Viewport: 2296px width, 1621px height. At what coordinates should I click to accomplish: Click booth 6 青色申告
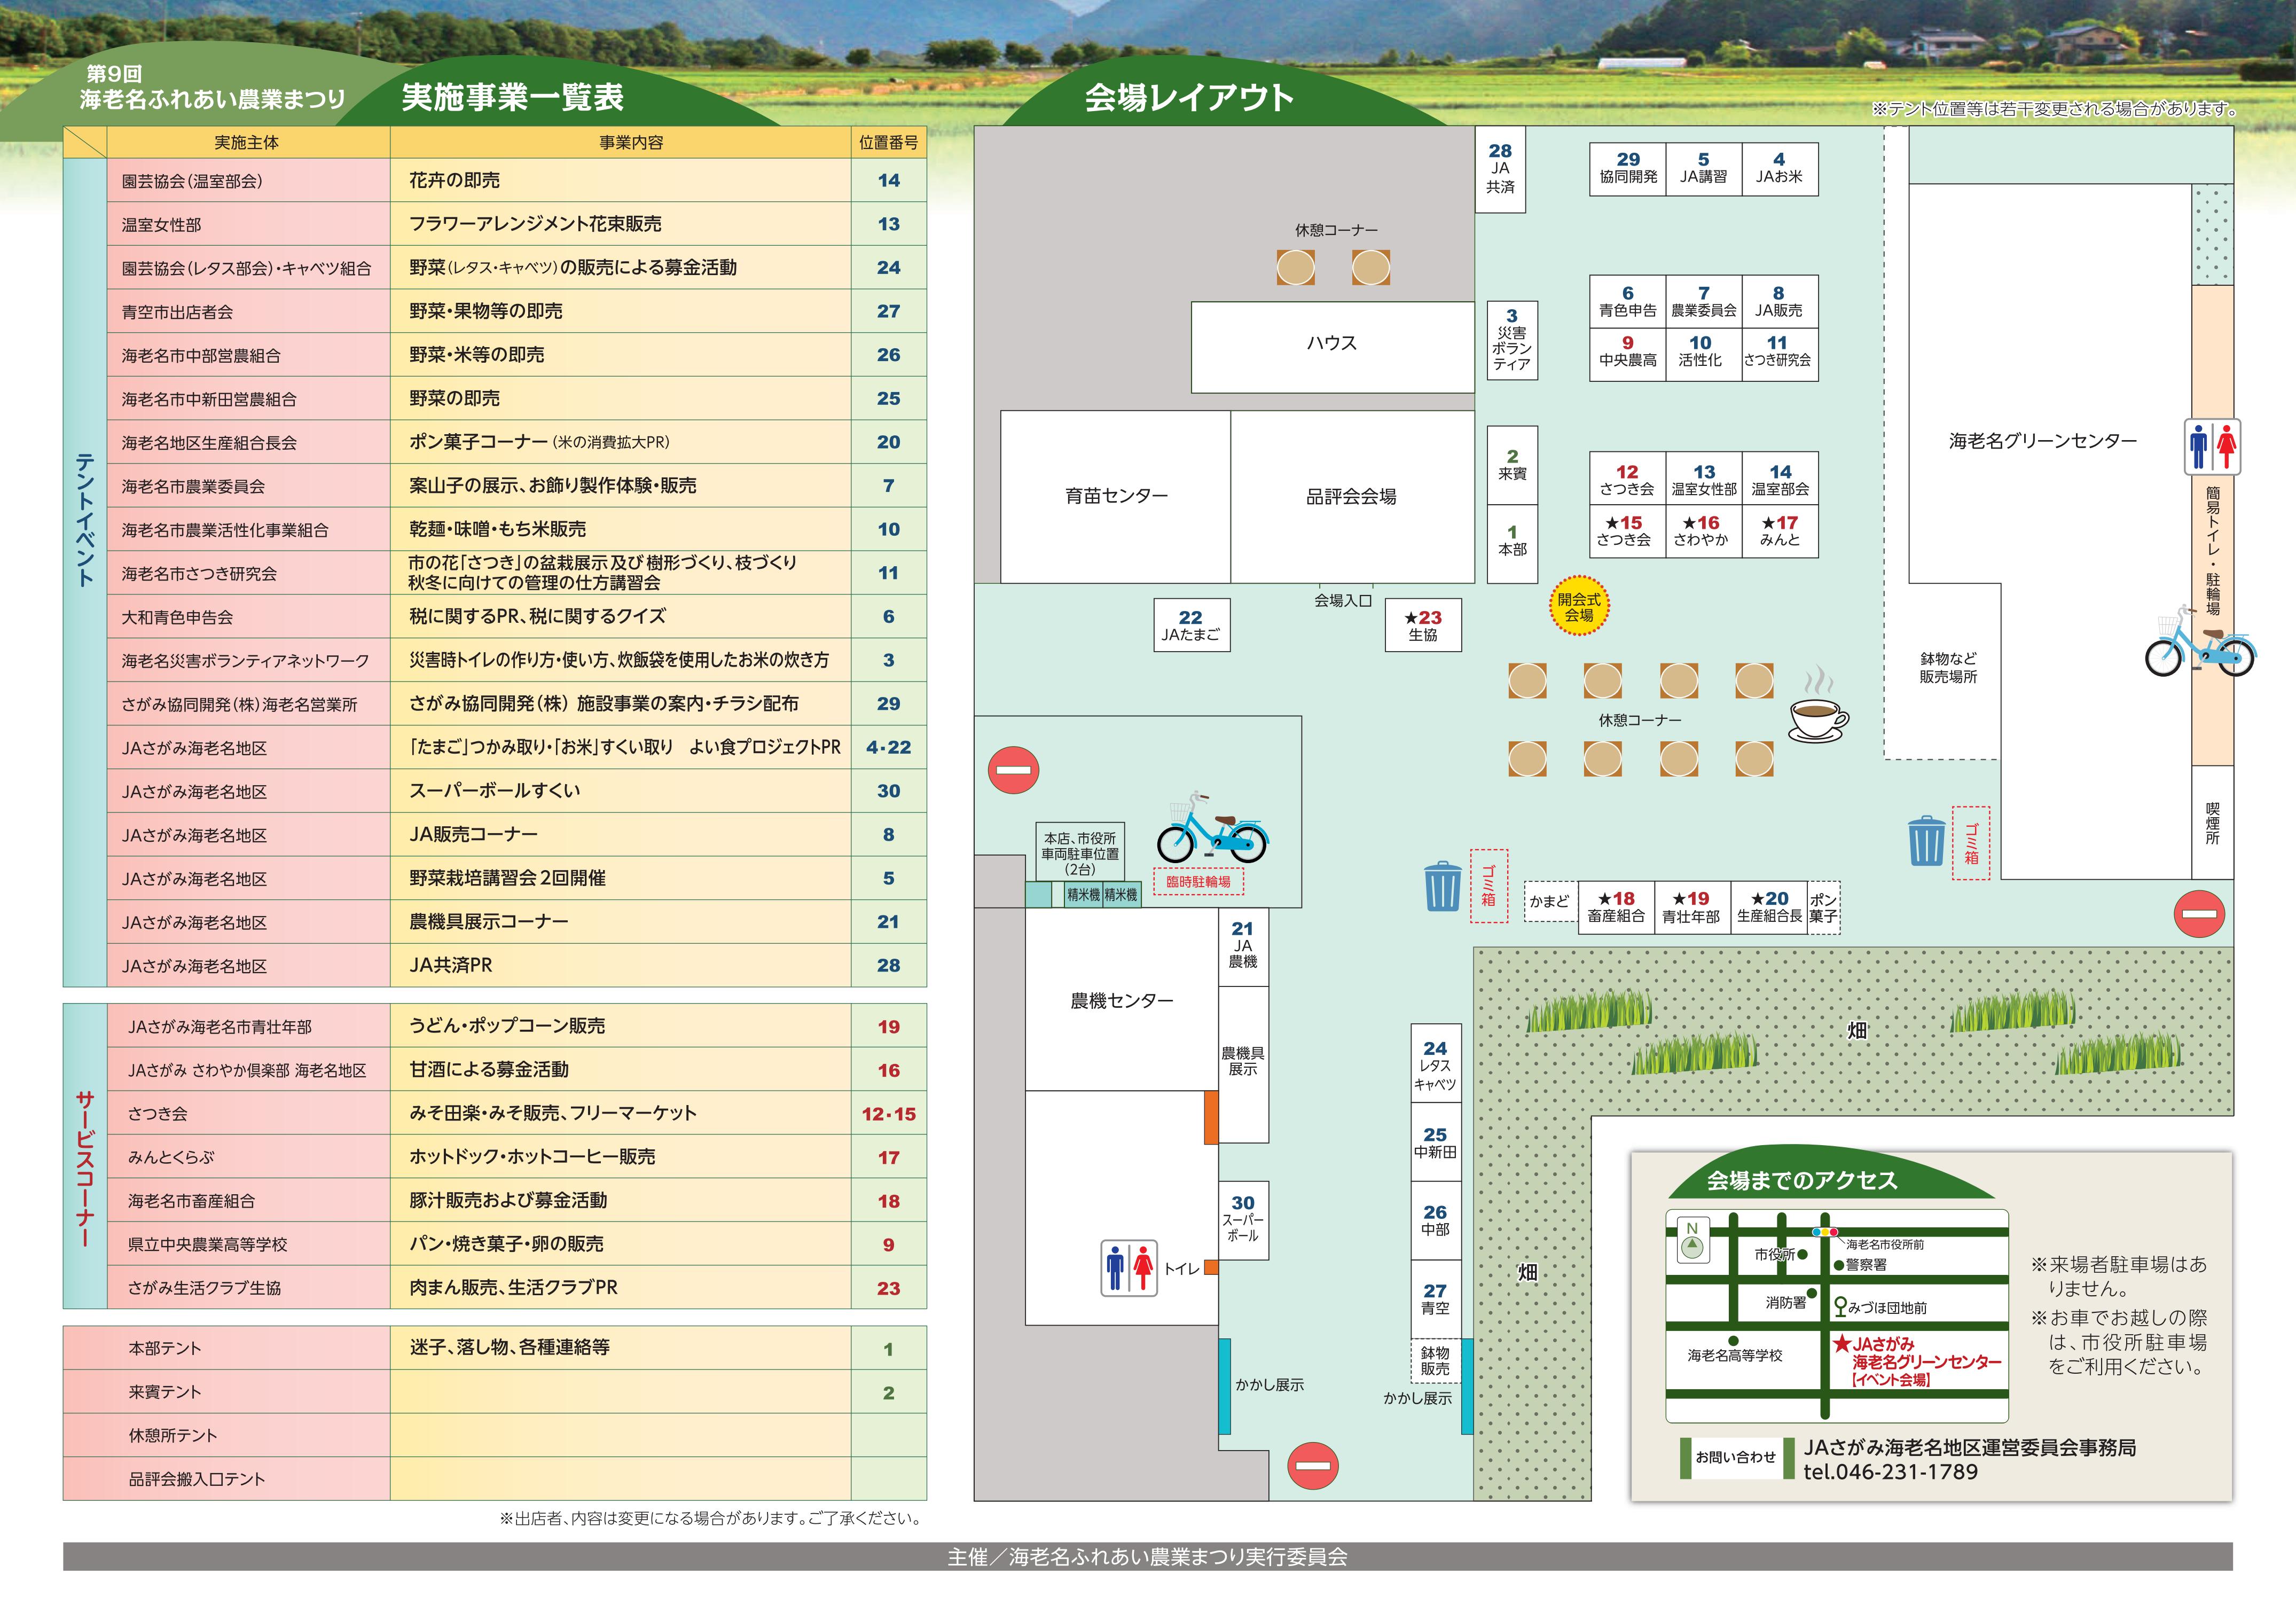click(1628, 301)
